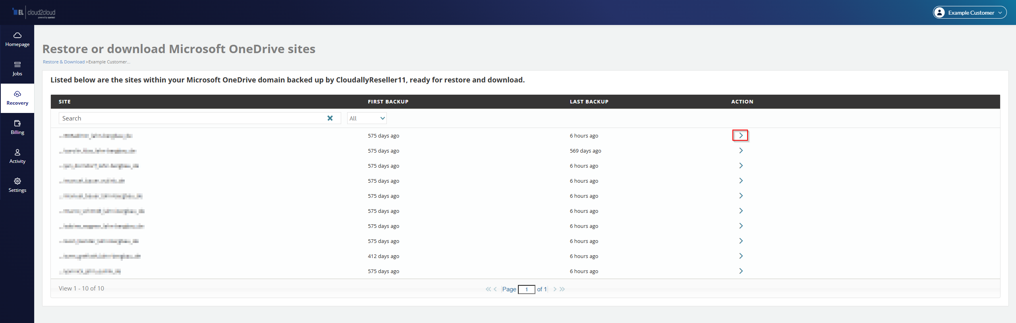This screenshot has width=1016, height=323.
Task: Click the page number input box
Action: click(x=526, y=289)
